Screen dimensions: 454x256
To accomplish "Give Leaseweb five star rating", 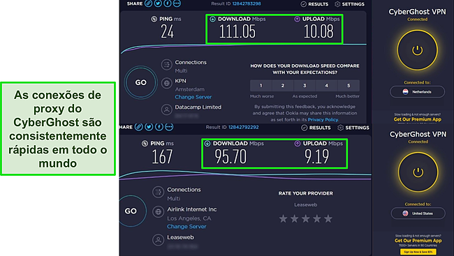I will [328, 219].
